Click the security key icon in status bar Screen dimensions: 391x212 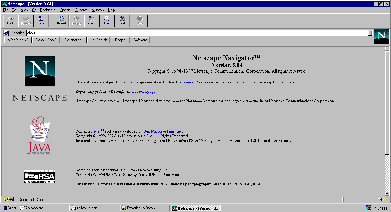pyautogui.click(x=8, y=199)
